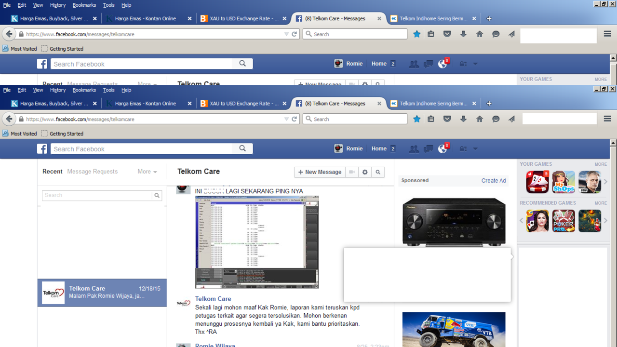Switch to XAU to USD tab in front window
The height and width of the screenshot is (347, 617).
coord(243,104)
